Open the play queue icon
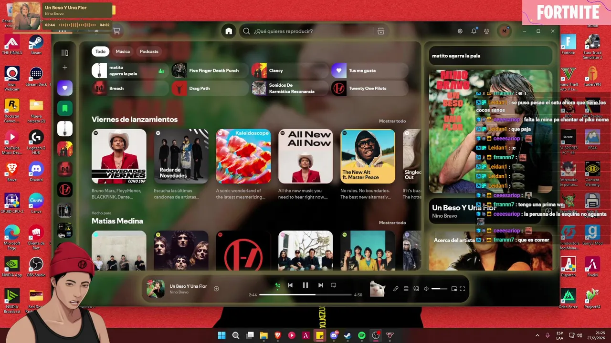The height and width of the screenshot is (343, 611). [x=406, y=289]
